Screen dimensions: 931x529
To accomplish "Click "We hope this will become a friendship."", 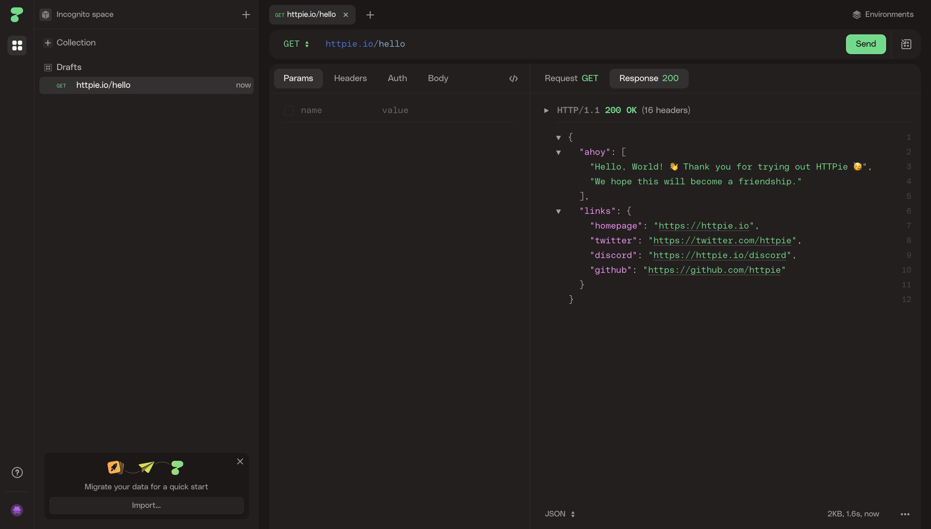I will click(x=696, y=182).
